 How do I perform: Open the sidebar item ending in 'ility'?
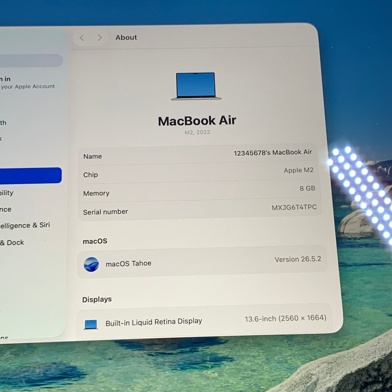pyautogui.click(x=7, y=193)
